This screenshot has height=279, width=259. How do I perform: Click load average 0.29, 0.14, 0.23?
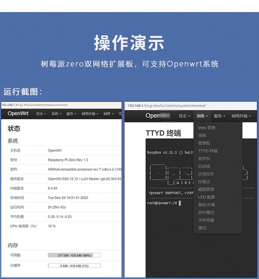(60, 217)
